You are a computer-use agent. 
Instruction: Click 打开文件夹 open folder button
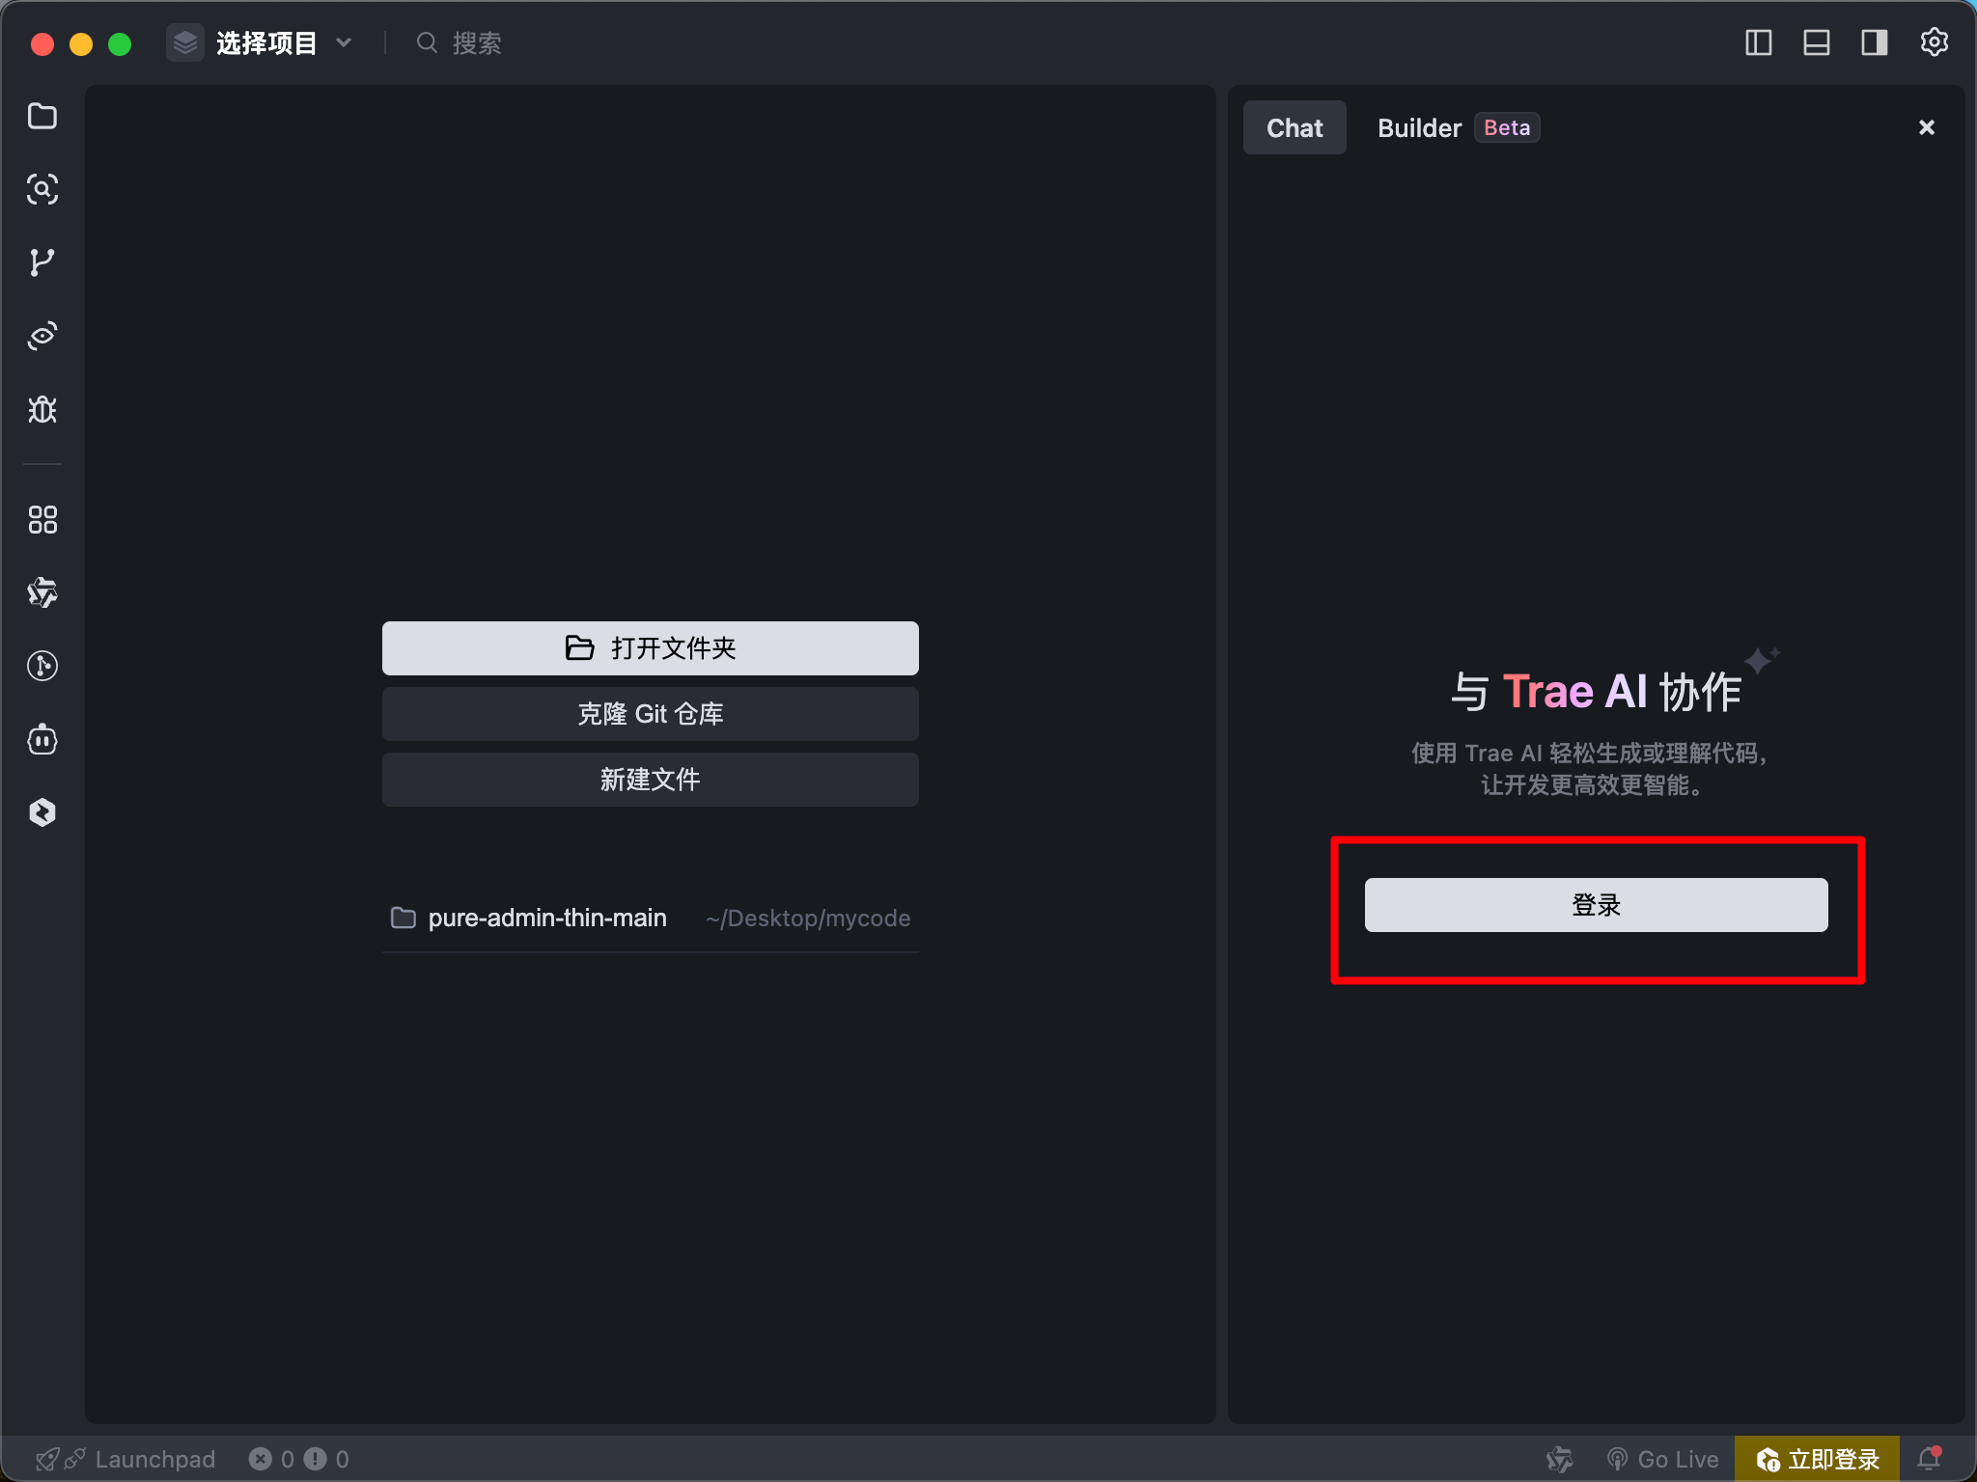(x=650, y=648)
